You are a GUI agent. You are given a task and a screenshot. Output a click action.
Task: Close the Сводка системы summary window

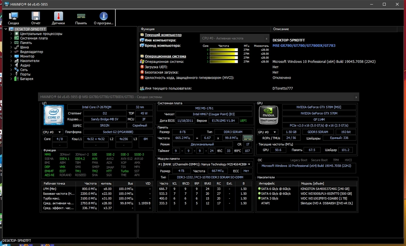tap(356, 97)
